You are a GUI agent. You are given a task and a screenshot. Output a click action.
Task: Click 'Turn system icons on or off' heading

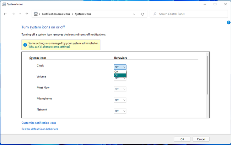click(x=43, y=27)
